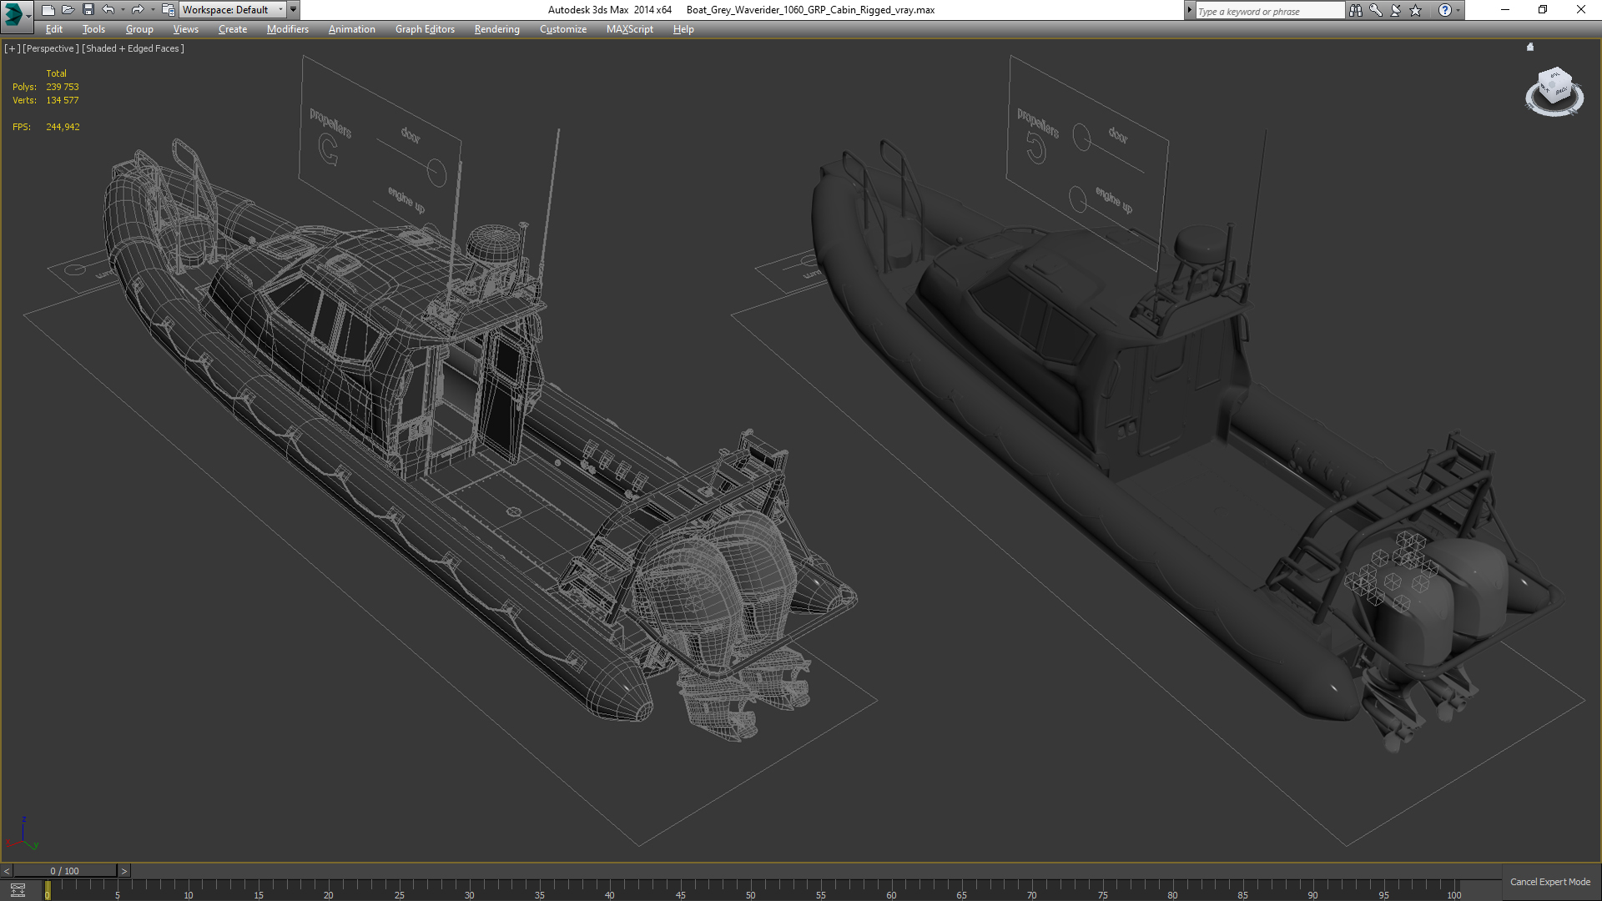
Task: Open the Modifiers menu
Action: 287,29
